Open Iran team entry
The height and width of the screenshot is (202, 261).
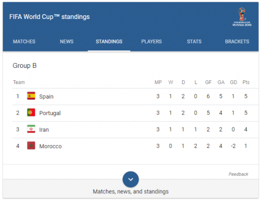point(44,130)
